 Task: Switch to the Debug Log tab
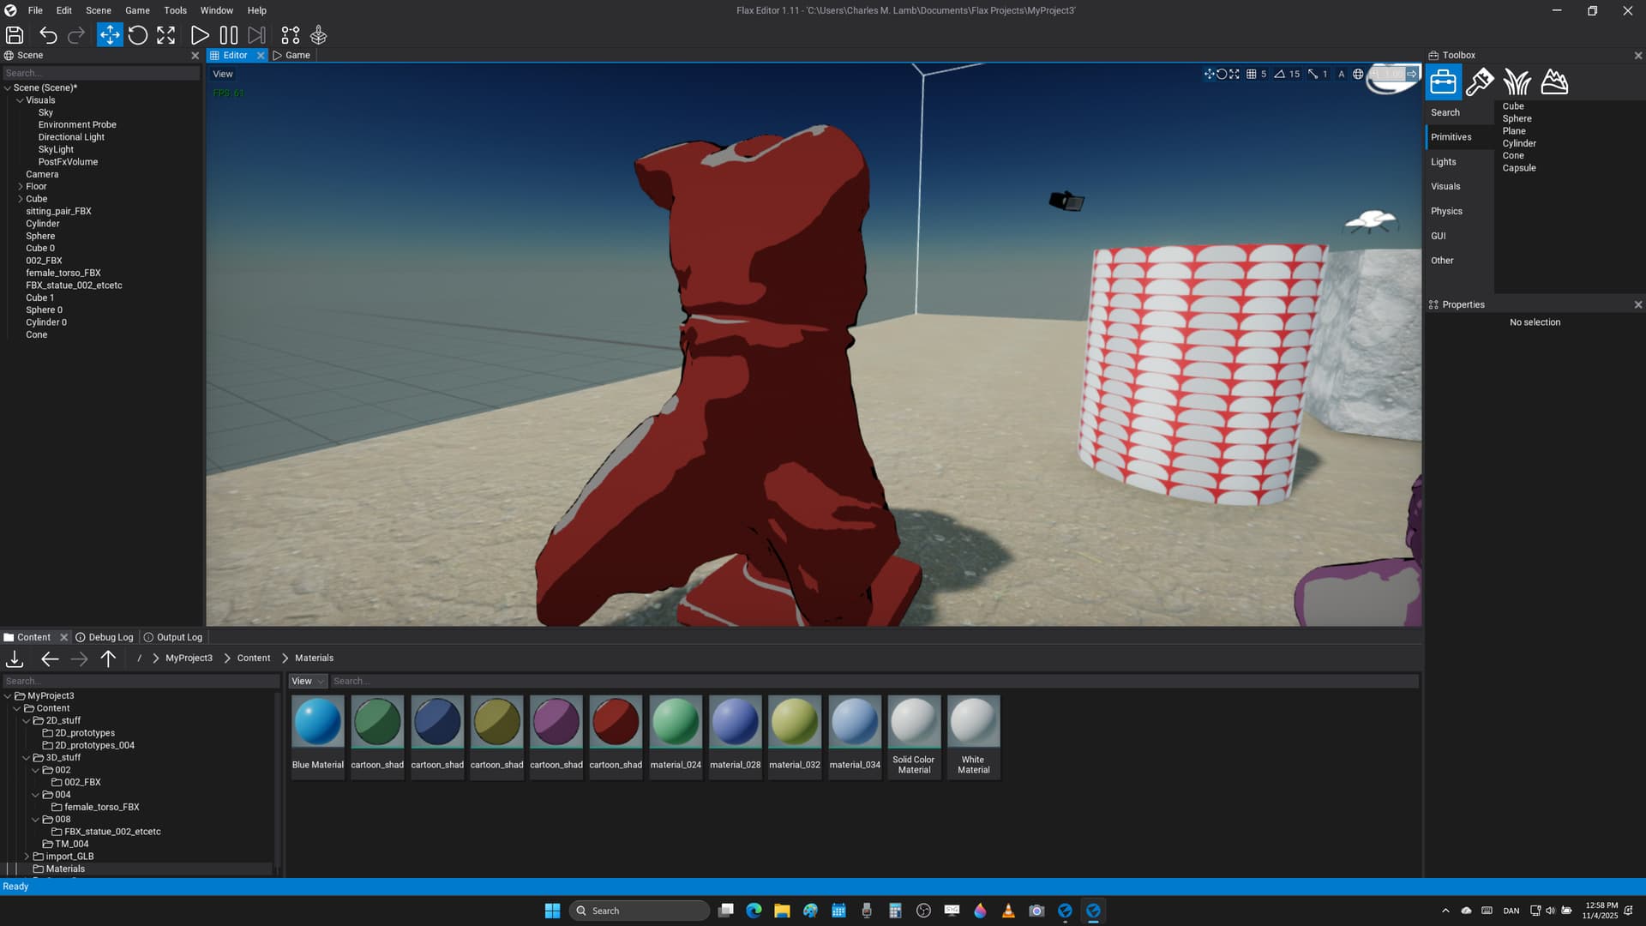[105, 638]
